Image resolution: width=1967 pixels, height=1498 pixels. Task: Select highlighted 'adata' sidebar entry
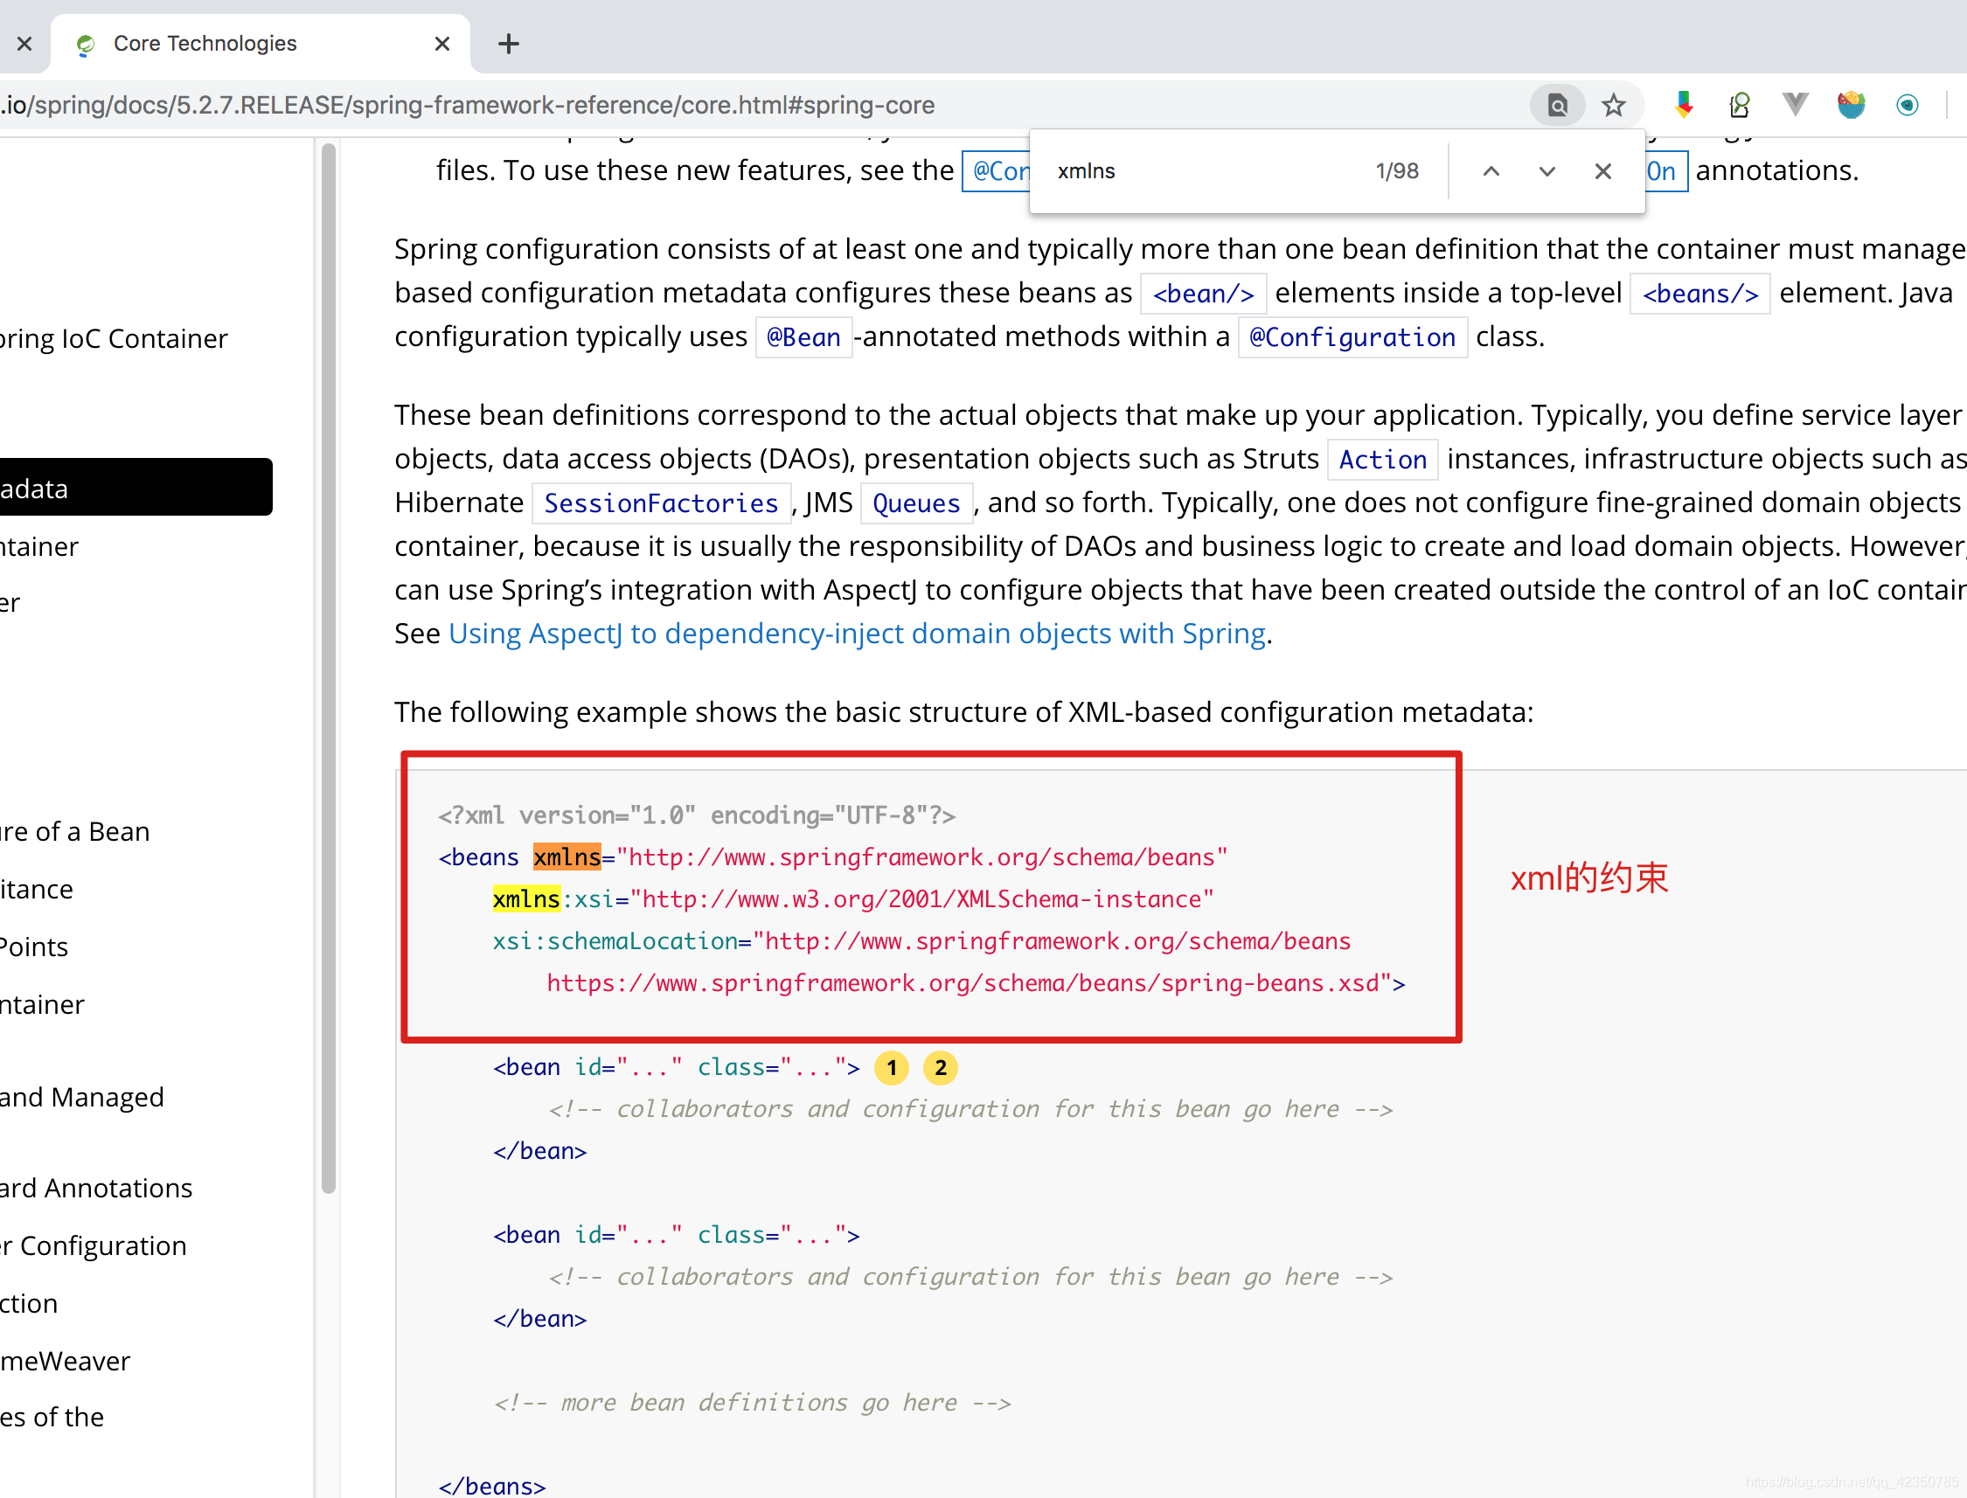136,488
